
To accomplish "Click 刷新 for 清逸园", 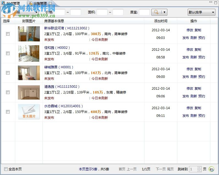I will 194,96.
